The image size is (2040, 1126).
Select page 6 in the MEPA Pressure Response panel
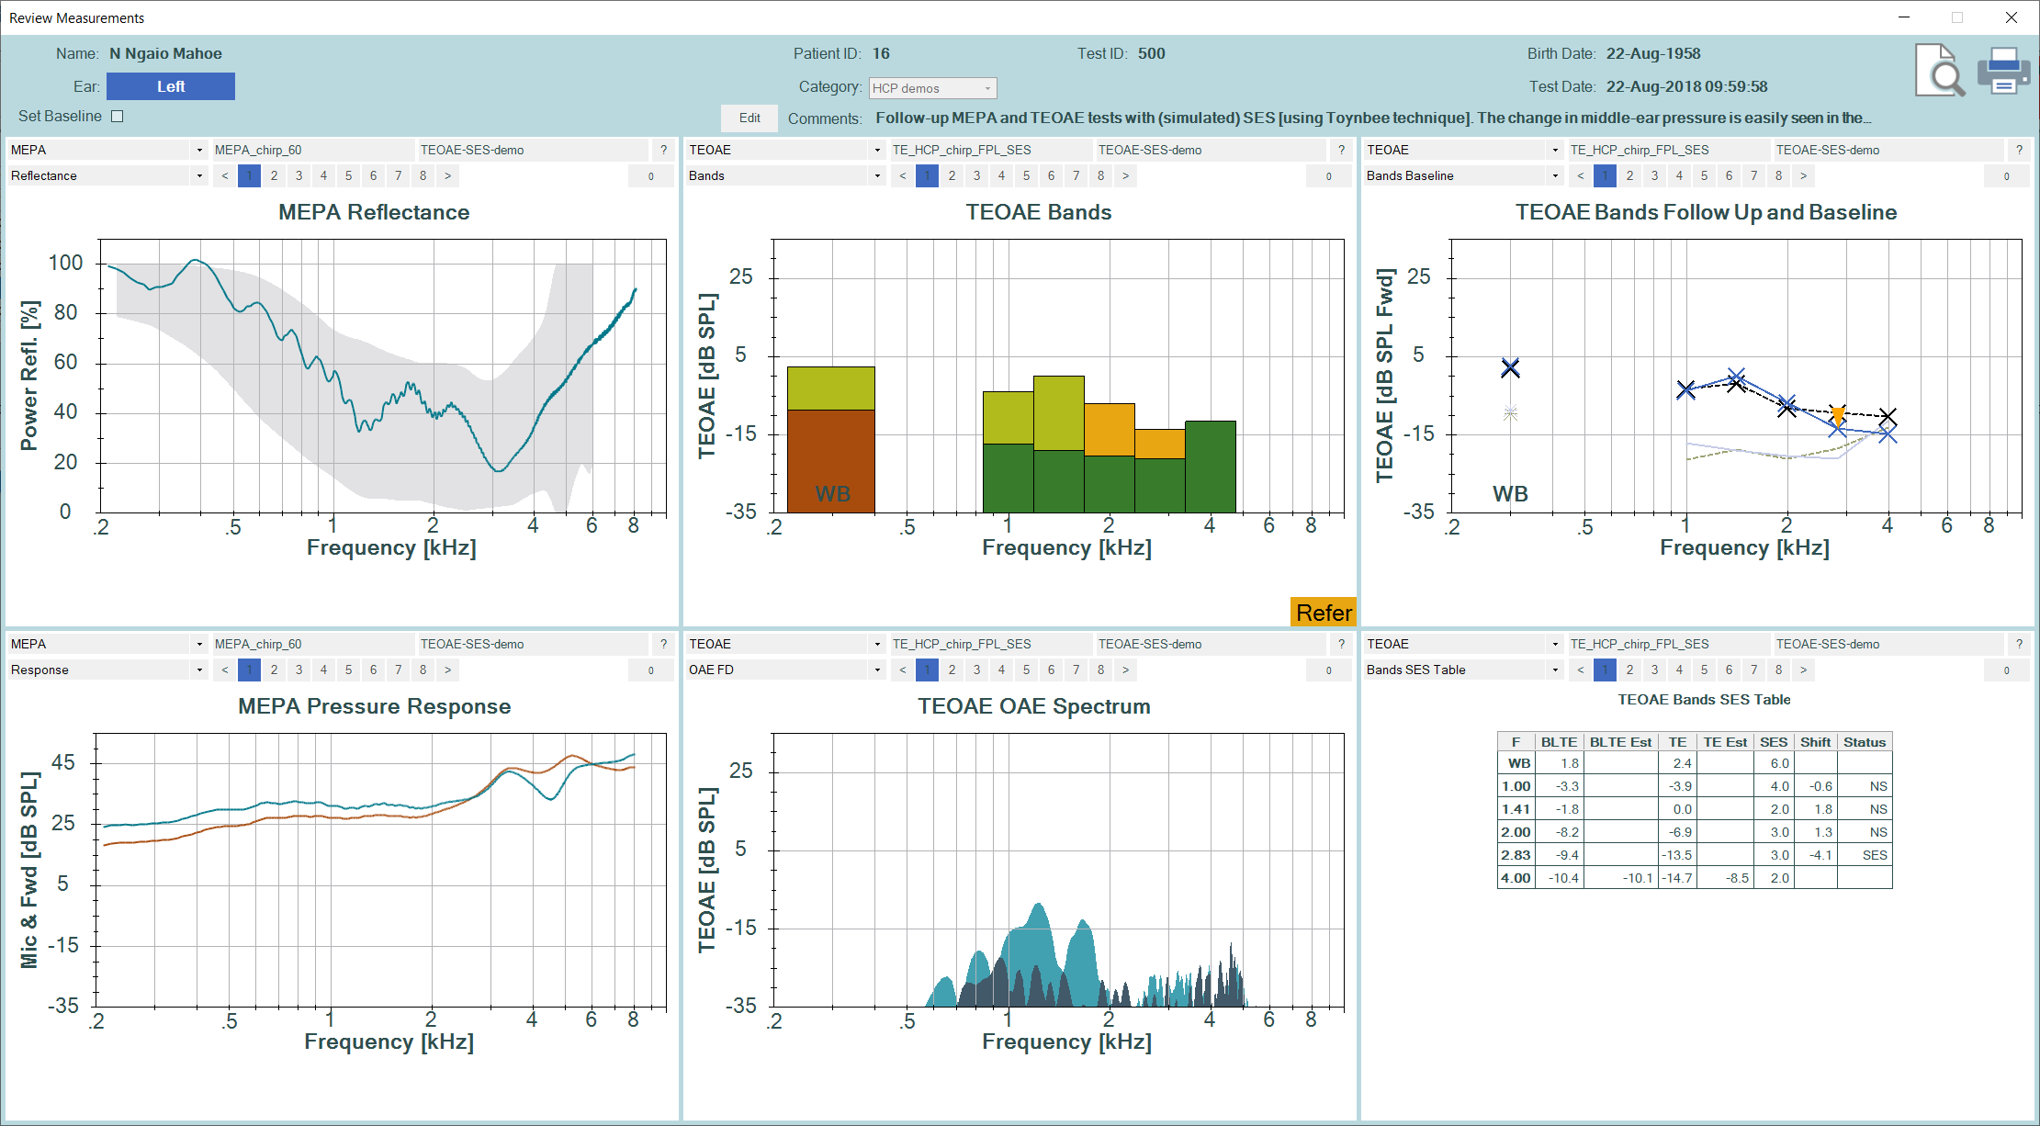click(373, 670)
